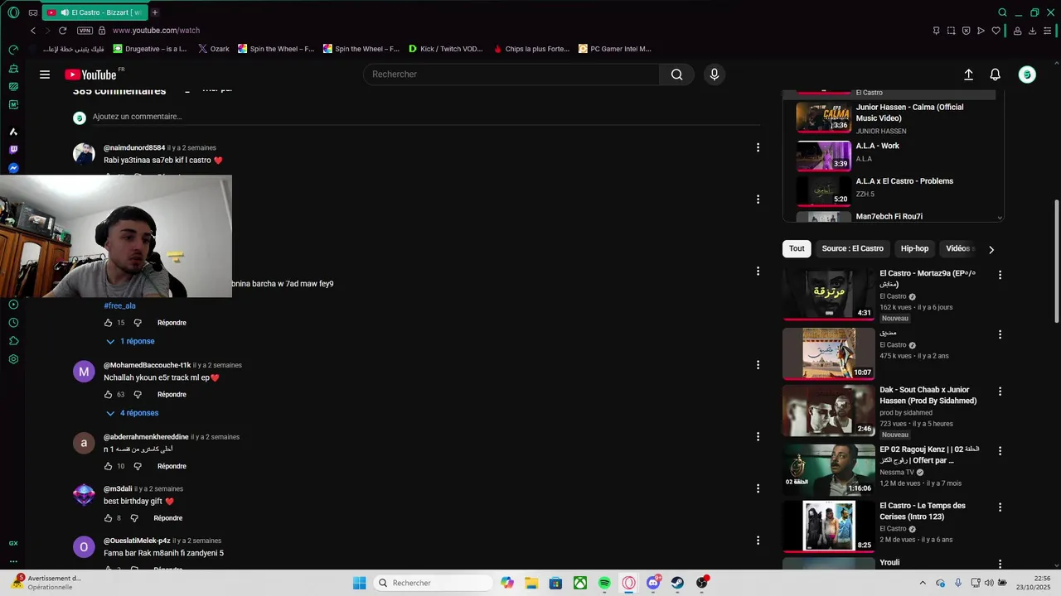Open Steam from the Windows taskbar
The width and height of the screenshot is (1061, 596).
click(678, 583)
